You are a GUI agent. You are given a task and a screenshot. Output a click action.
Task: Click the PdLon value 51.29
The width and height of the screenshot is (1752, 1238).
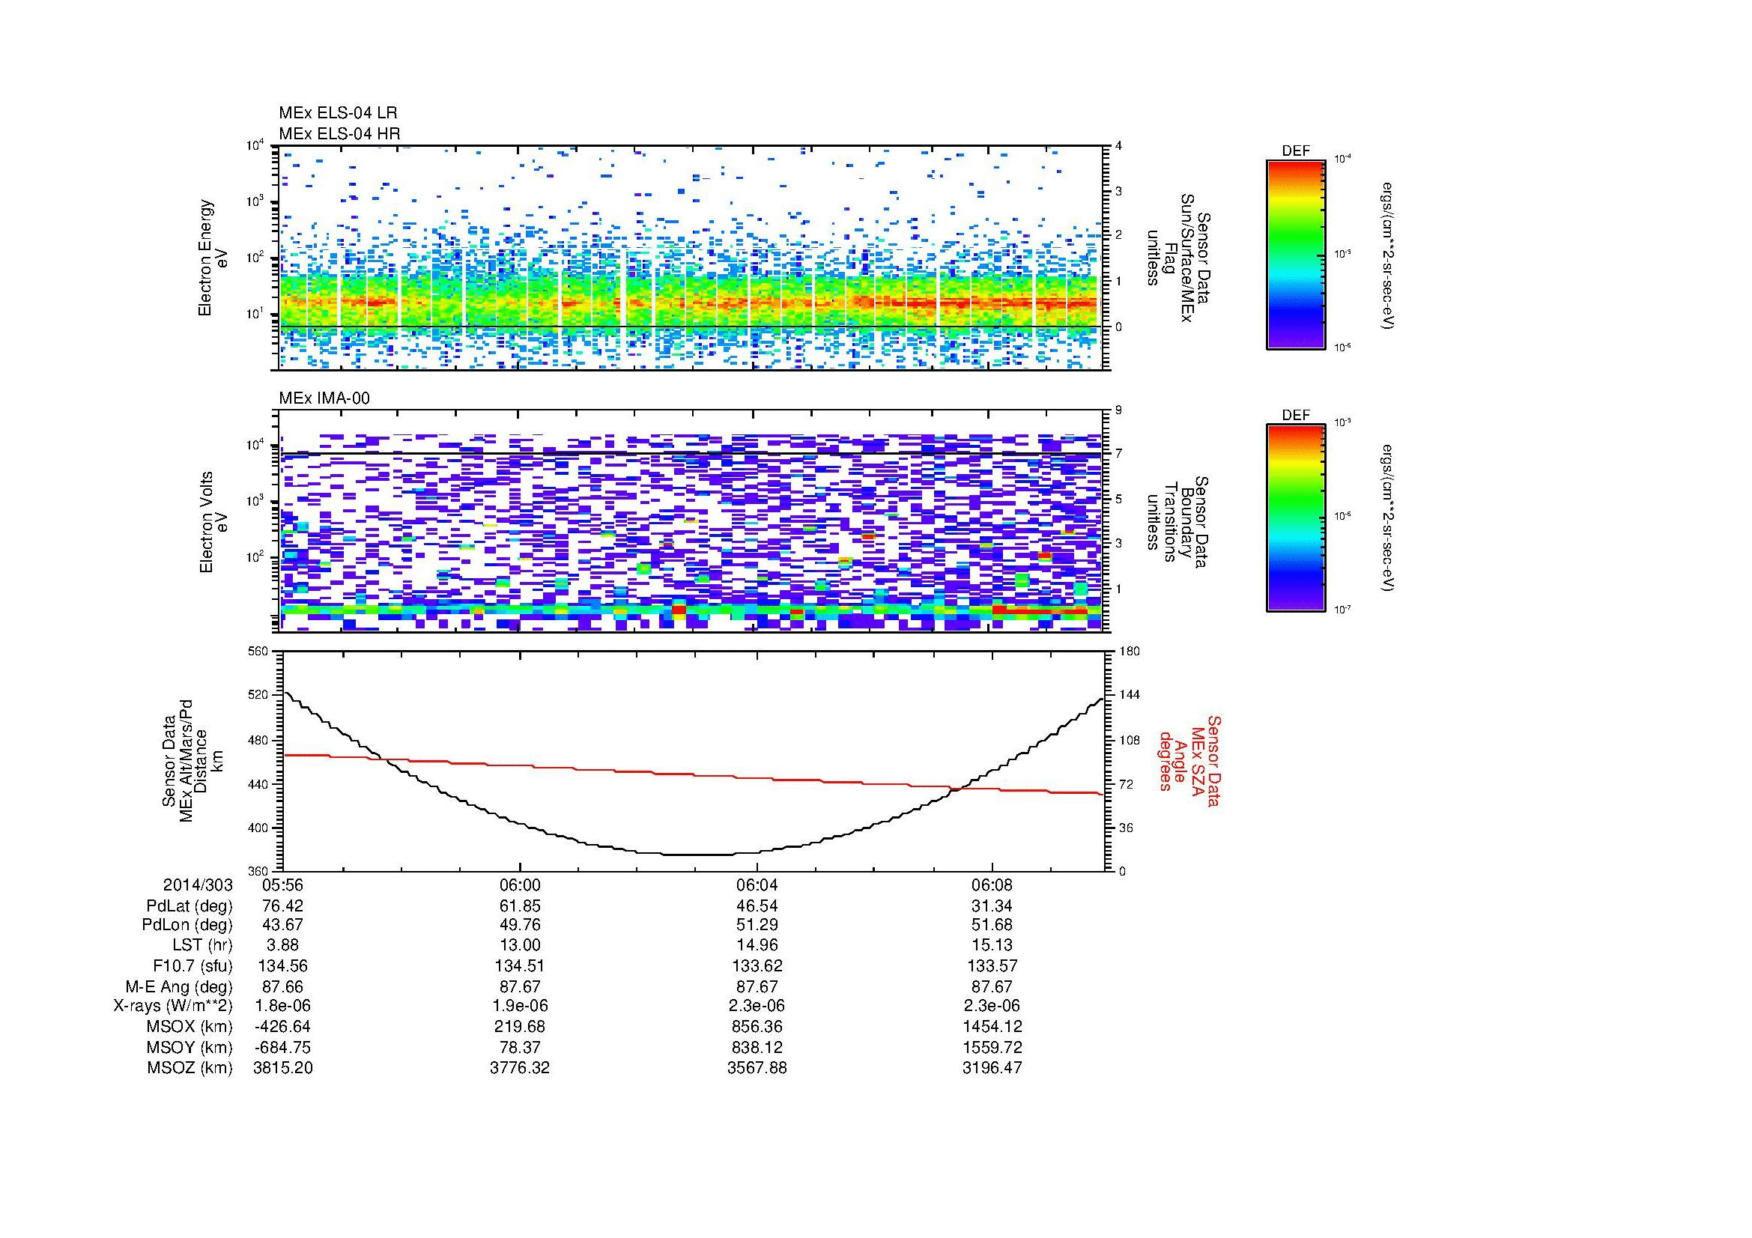pyautogui.click(x=757, y=925)
